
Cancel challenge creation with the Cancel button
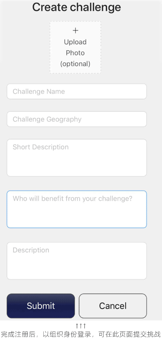pyautogui.click(x=113, y=306)
